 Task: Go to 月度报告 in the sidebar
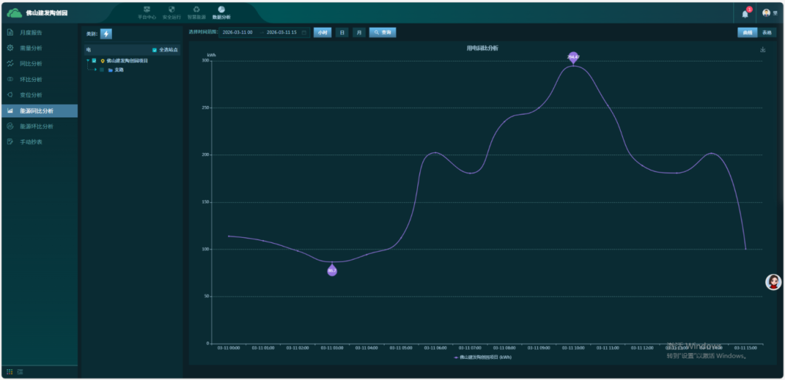tap(31, 33)
